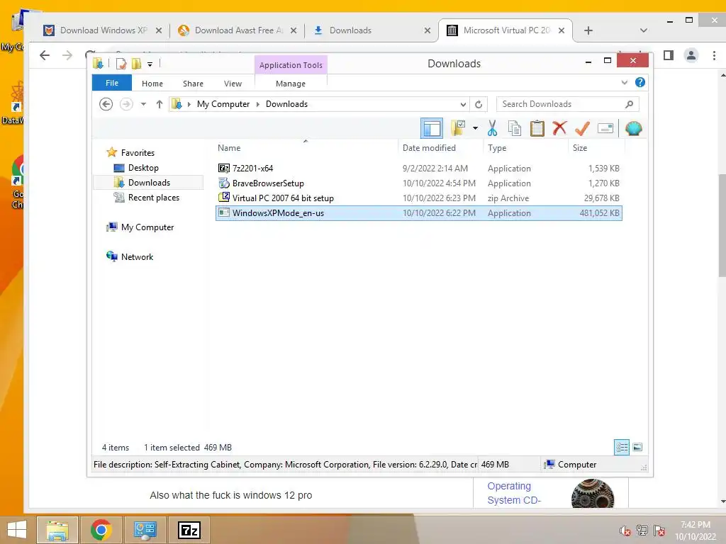Click the Operating System CD- link in Chrome

(x=513, y=493)
